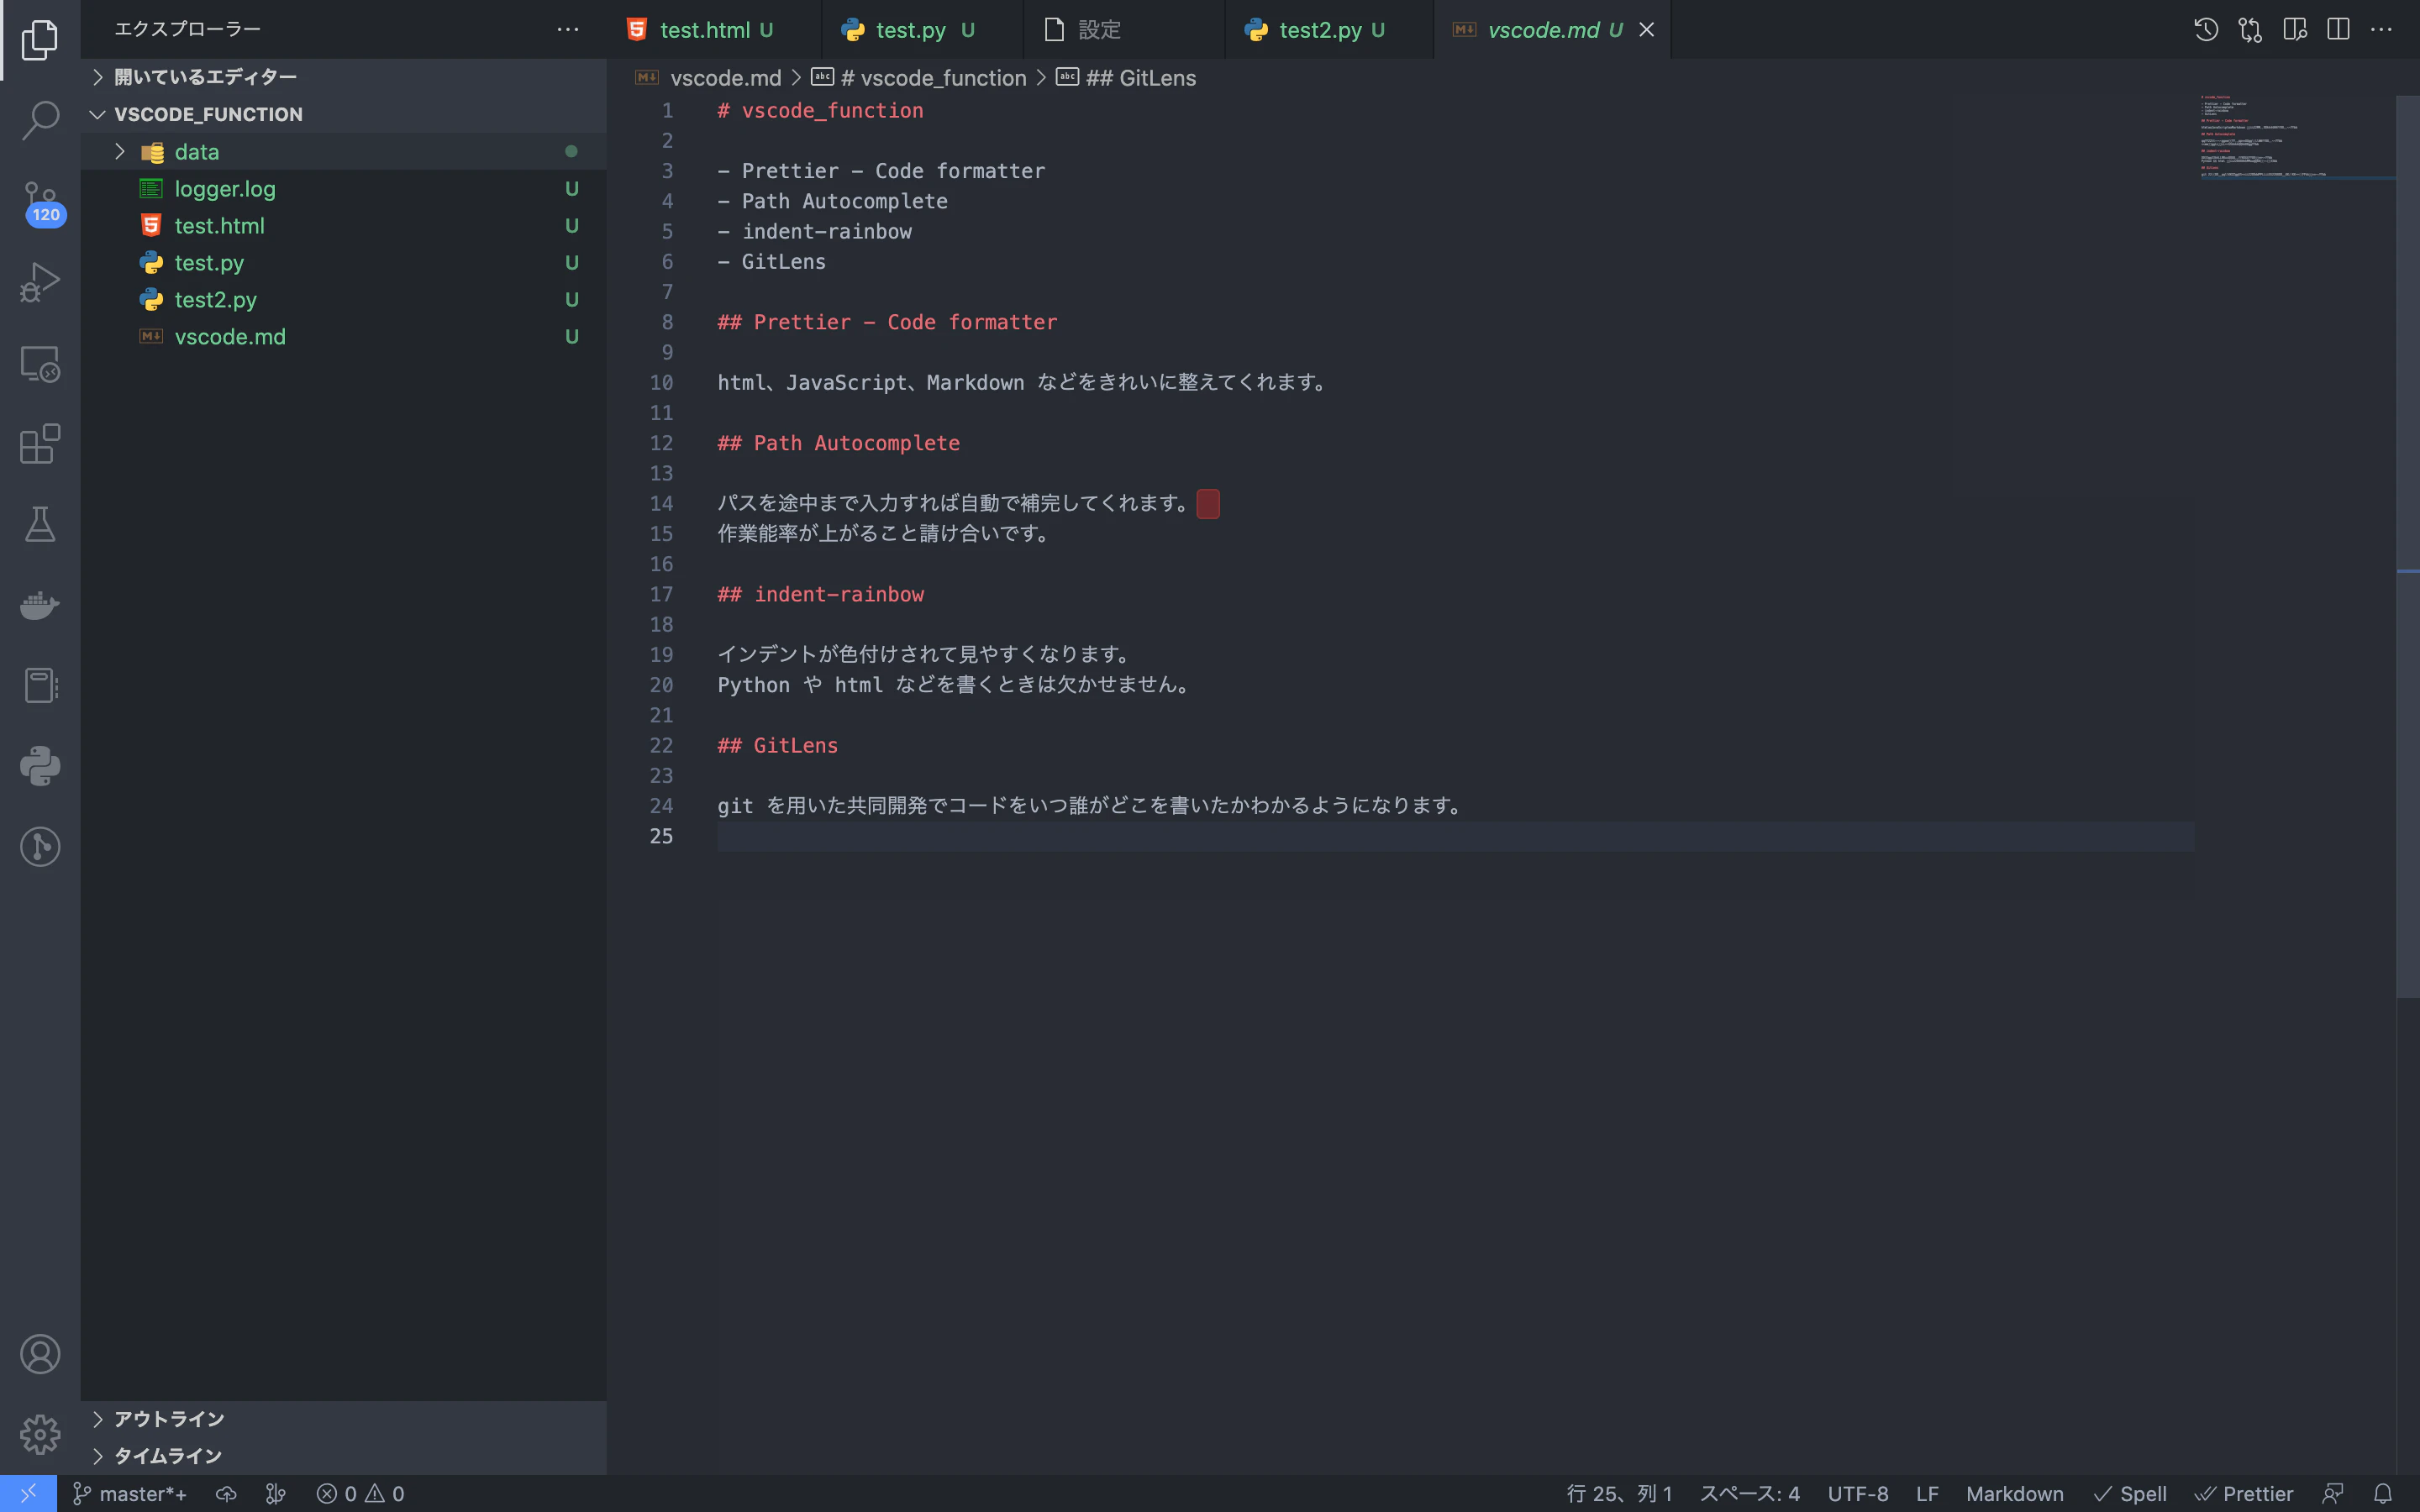Open editor more actions ellipsis

(x=2382, y=30)
